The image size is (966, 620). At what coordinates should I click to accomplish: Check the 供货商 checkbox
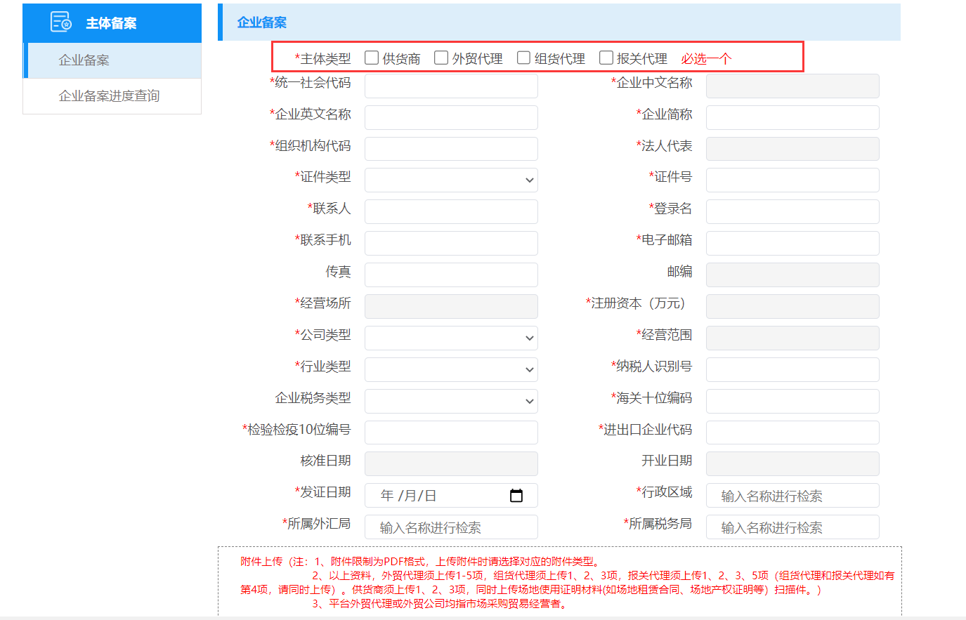pos(372,58)
